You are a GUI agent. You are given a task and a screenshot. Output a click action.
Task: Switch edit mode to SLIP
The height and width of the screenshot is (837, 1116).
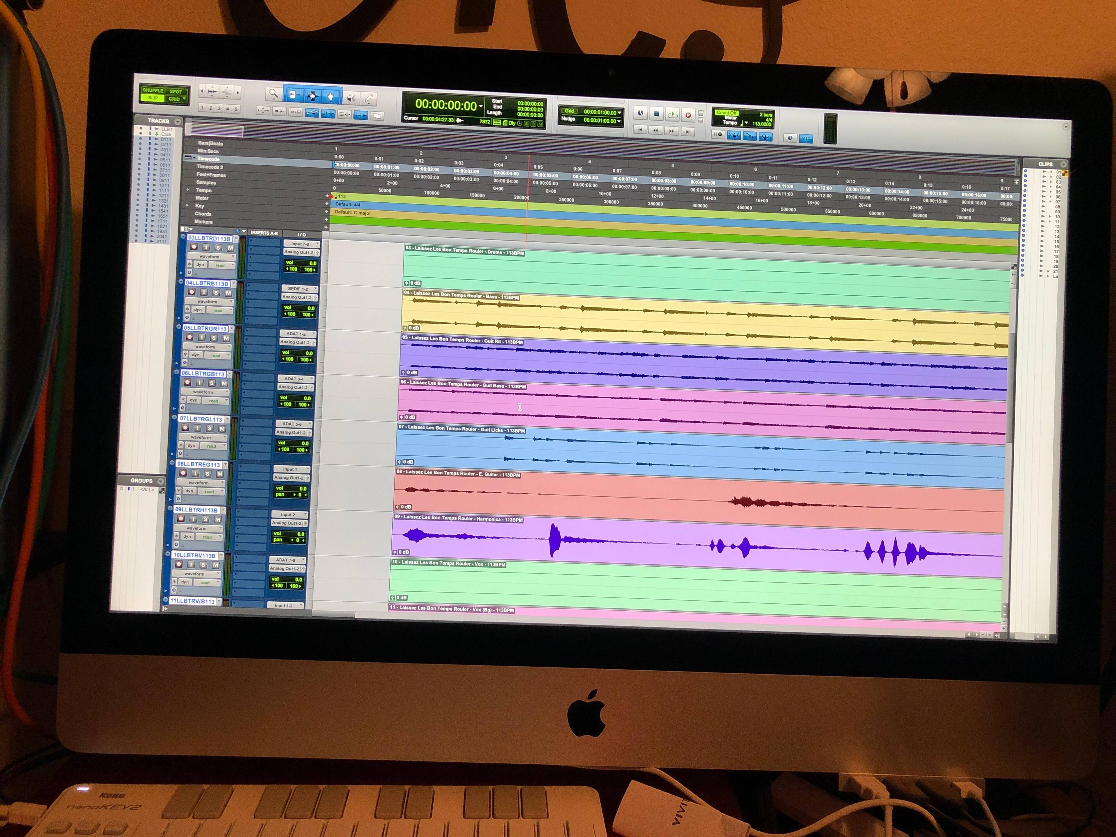tap(153, 98)
